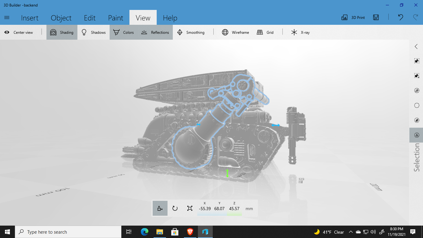Click the taskbar search box
Viewport: 423px width, 238px height.
click(x=68, y=232)
